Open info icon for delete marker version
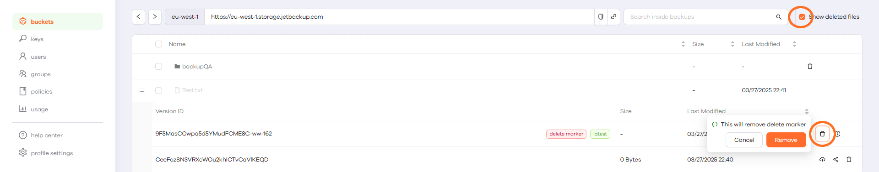 [x=838, y=134]
